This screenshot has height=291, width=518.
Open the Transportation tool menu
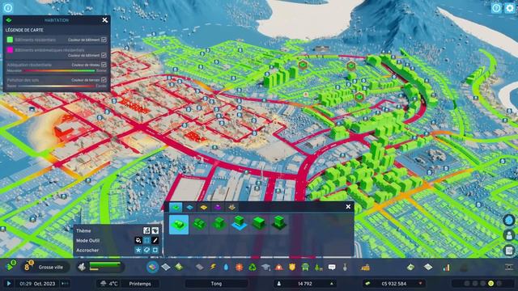305,267
